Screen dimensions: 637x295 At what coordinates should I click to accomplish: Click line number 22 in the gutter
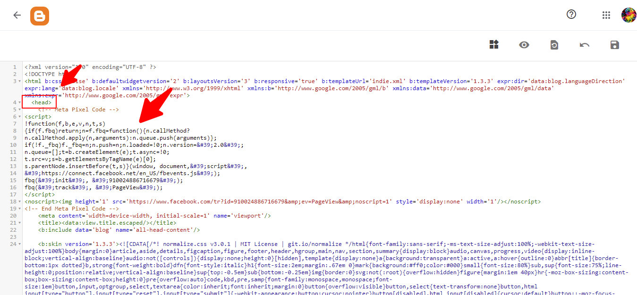coord(13,230)
